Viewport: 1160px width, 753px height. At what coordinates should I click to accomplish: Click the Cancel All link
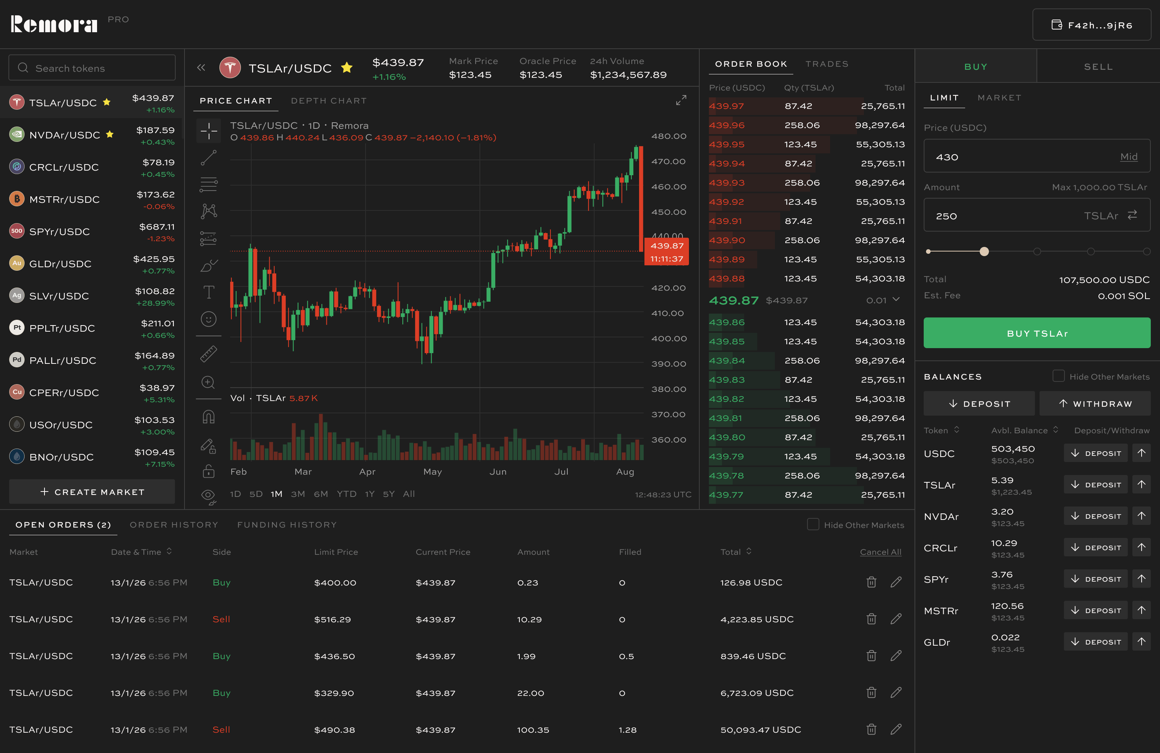tap(880, 552)
